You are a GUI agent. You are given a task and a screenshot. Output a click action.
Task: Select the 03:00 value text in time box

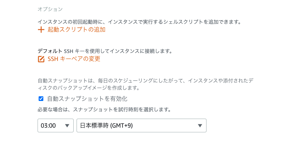pyautogui.click(x=48, y=126)
